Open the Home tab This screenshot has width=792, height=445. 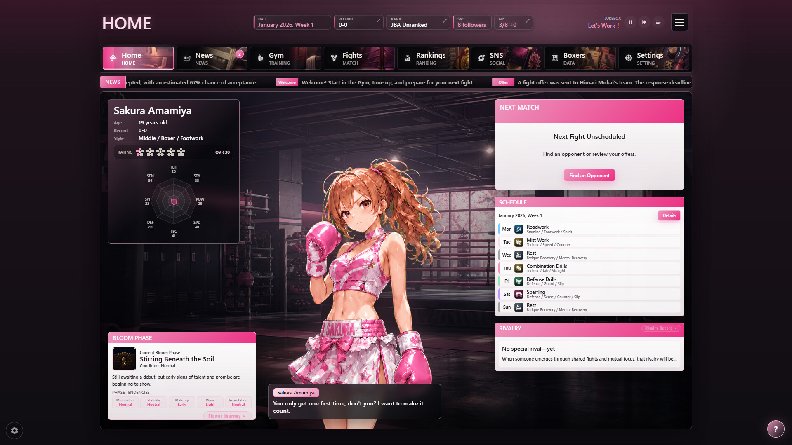coord(138,58)
